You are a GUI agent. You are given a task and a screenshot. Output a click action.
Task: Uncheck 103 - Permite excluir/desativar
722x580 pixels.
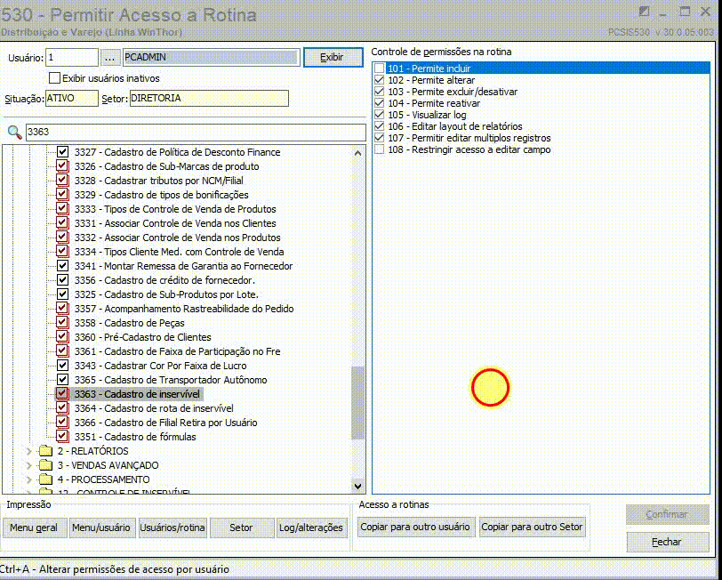click(380, 92)
